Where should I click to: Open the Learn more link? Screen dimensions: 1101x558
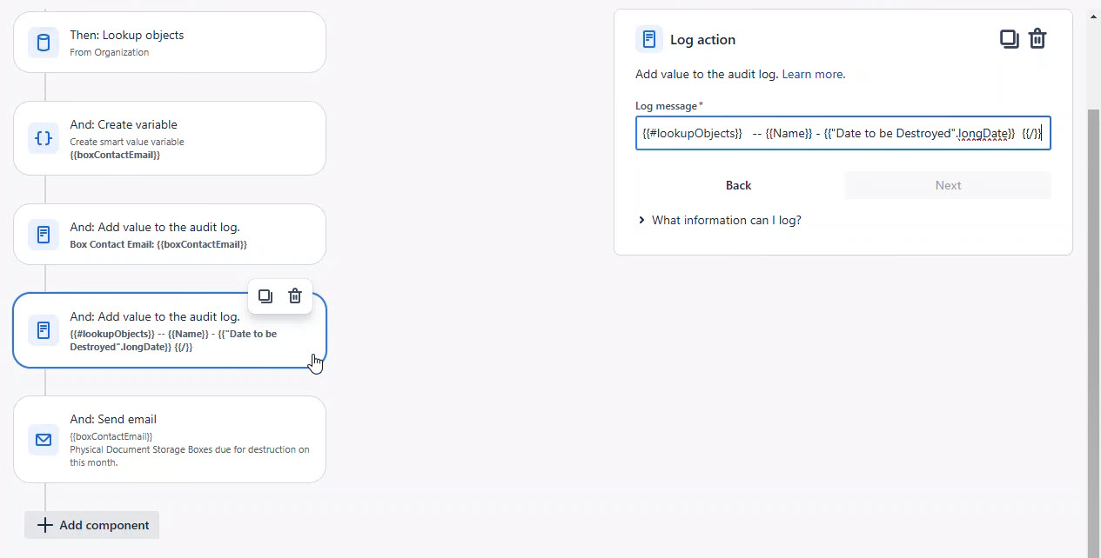coord(813,75)
